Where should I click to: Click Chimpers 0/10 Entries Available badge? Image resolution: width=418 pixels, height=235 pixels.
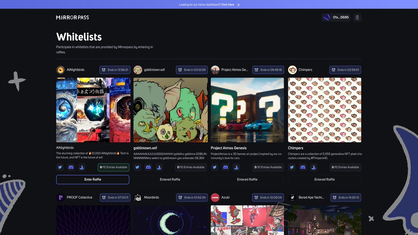coord(346,167)
